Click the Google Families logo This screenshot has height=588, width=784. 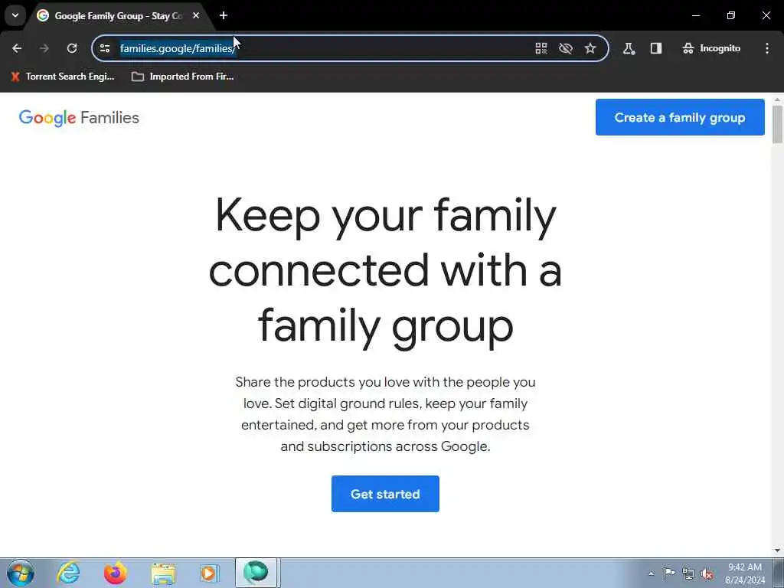tap(79, 118)
